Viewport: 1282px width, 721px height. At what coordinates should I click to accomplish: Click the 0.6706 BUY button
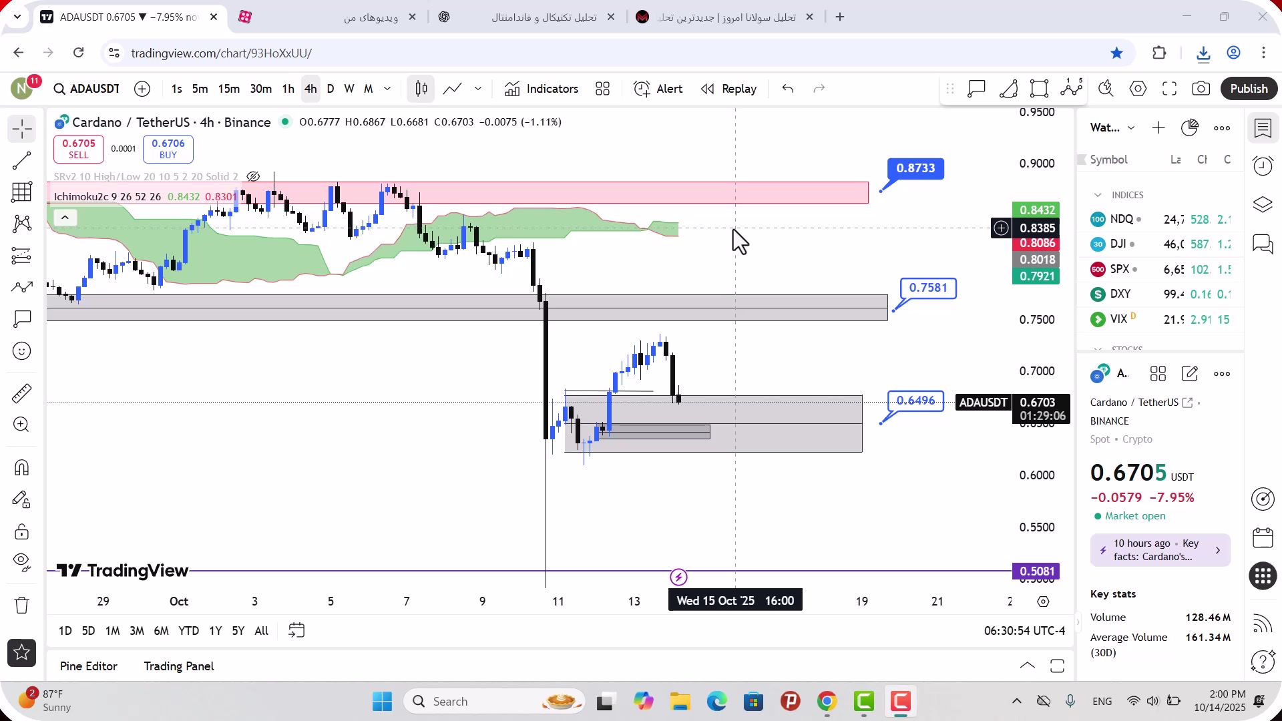pos(168,149)
